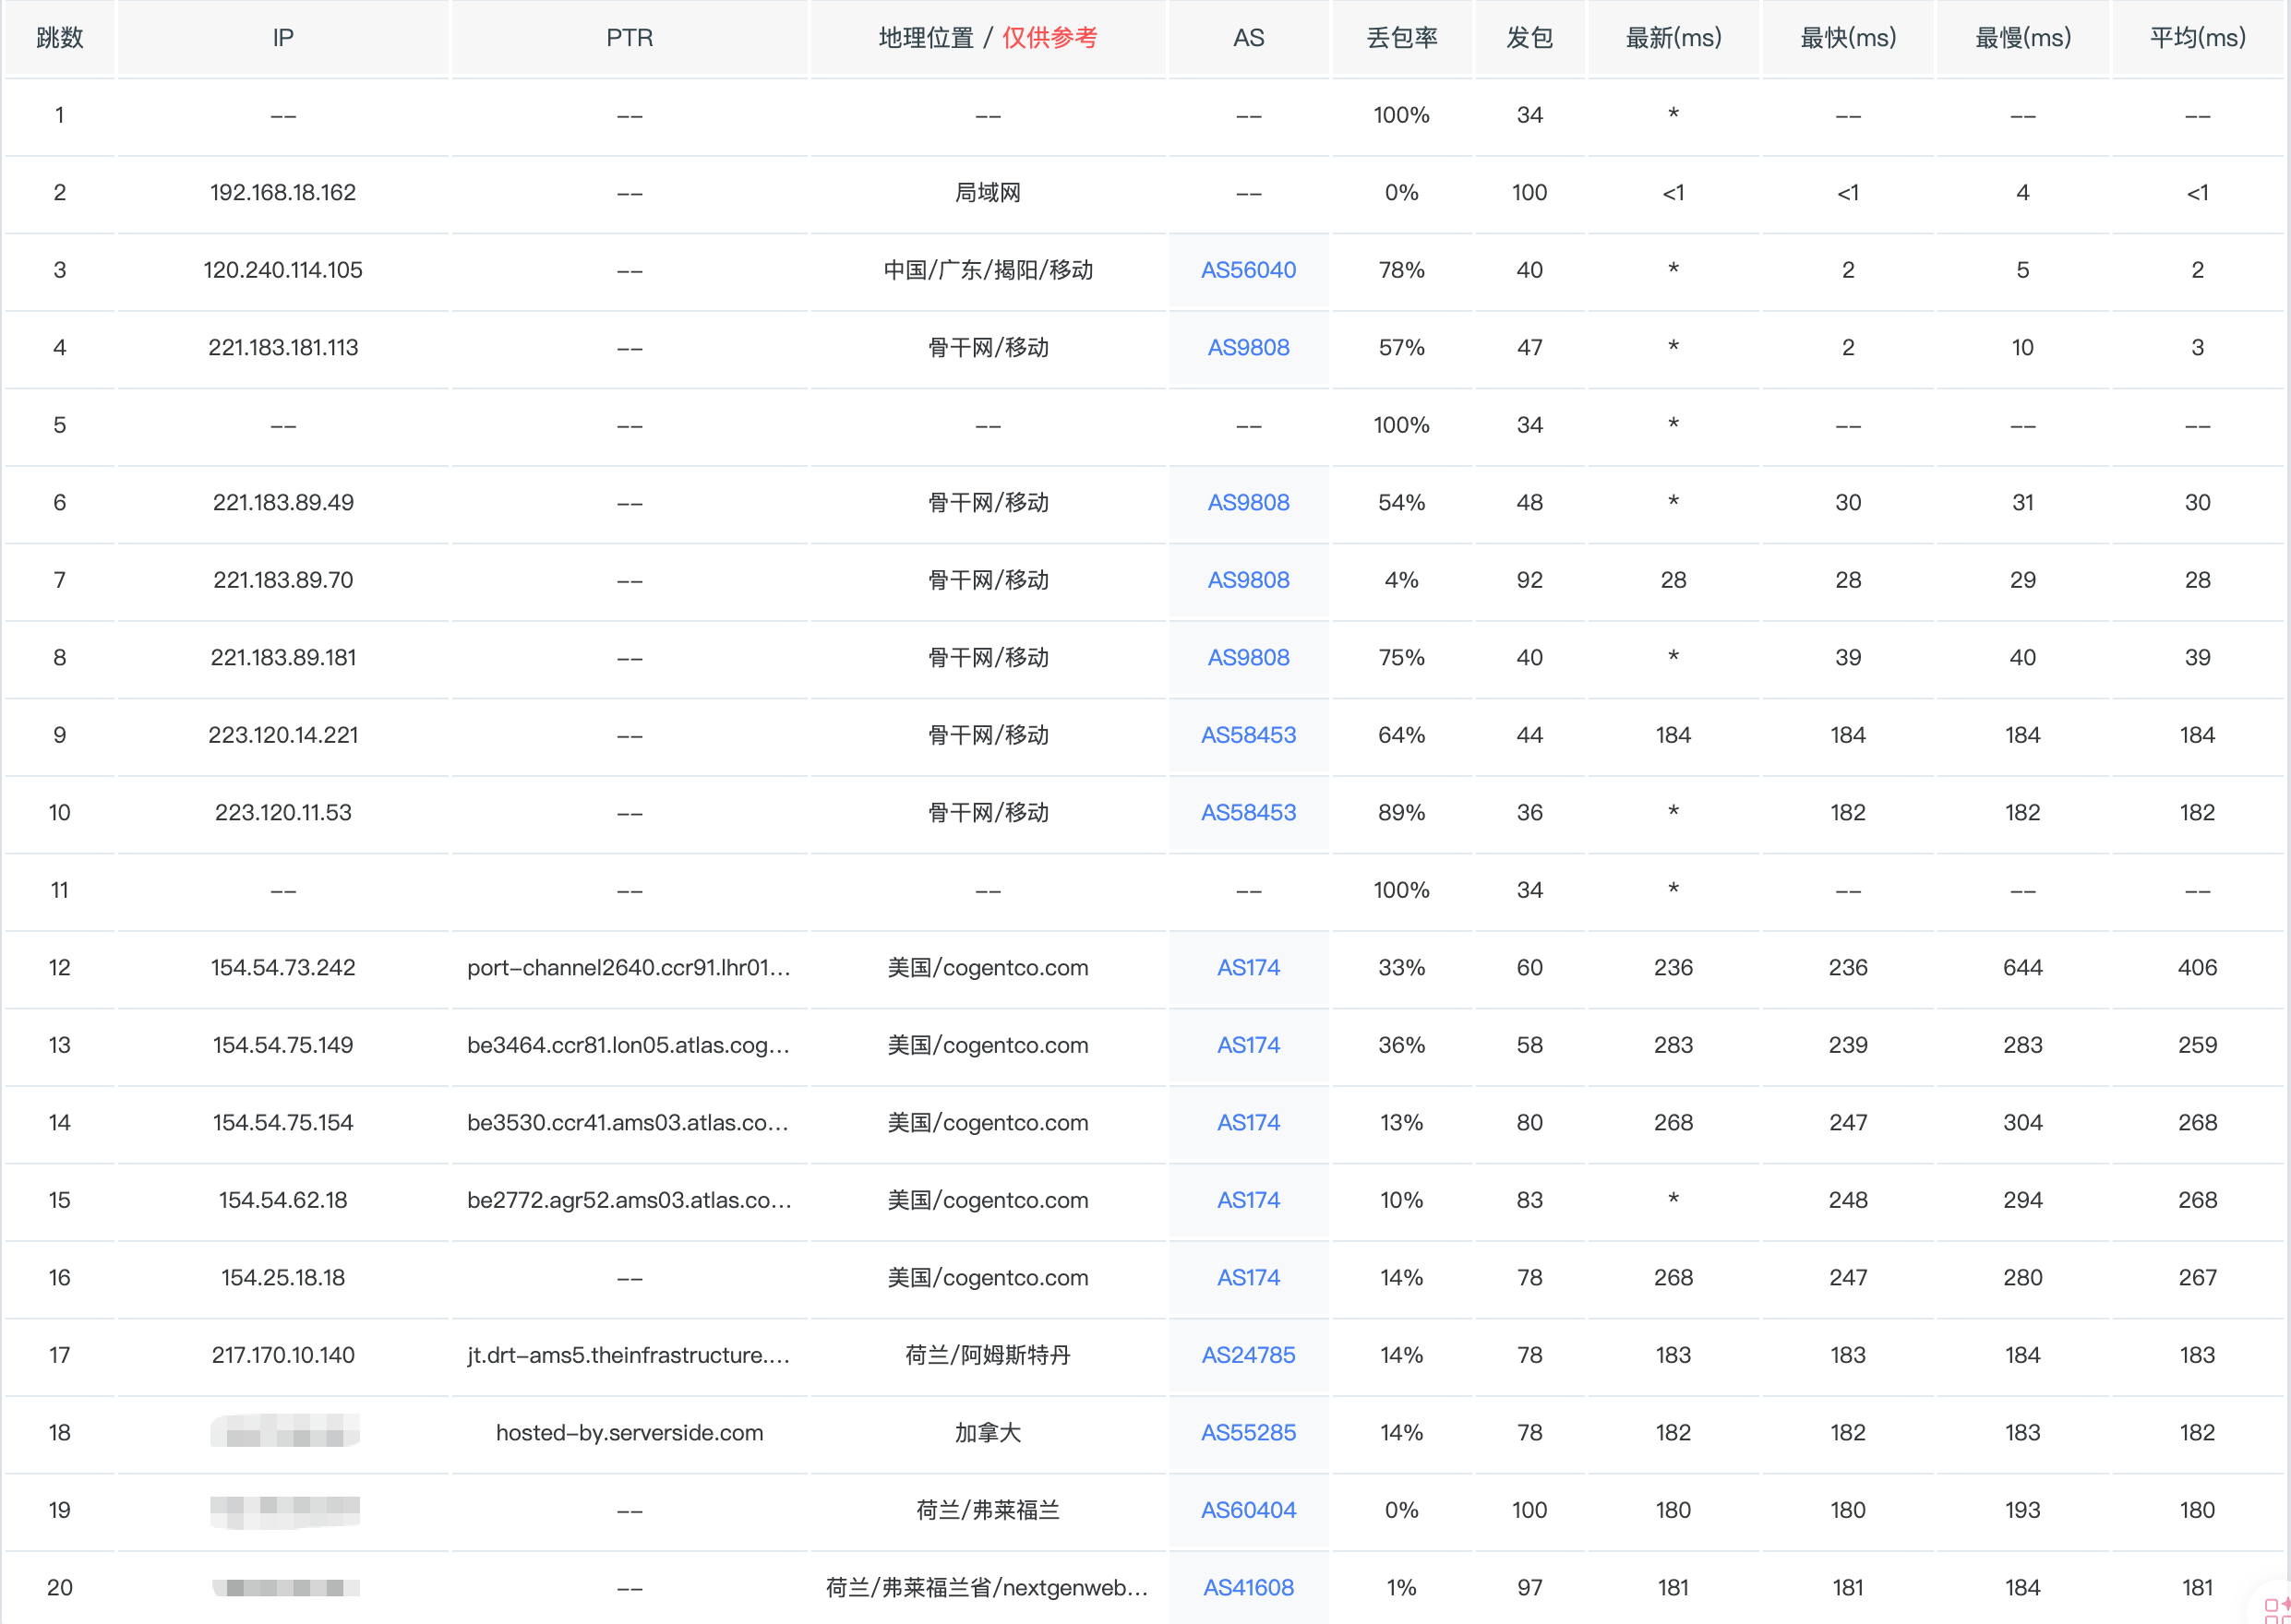This screenshot has height=1624, width=2291.
Task: Click the AS60404 link in hop 19
Action: (x=1248, y=1510)
